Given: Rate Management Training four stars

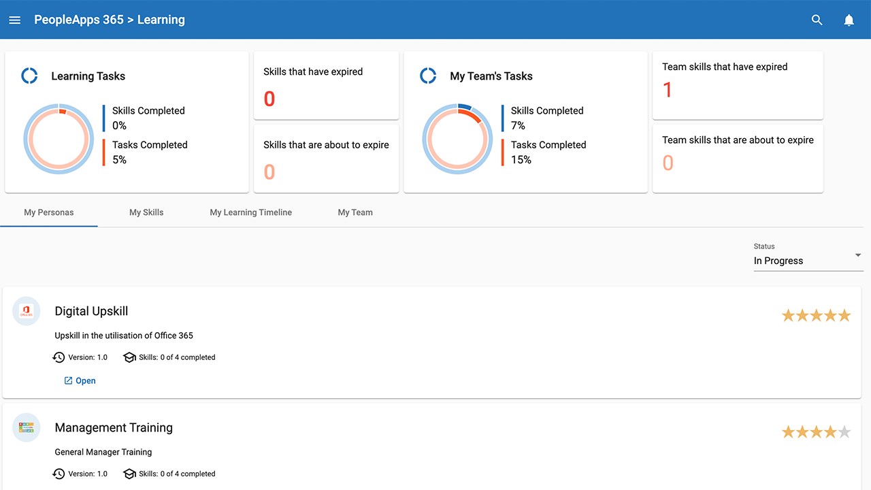Looking at the screenshot, I should 830,431.
